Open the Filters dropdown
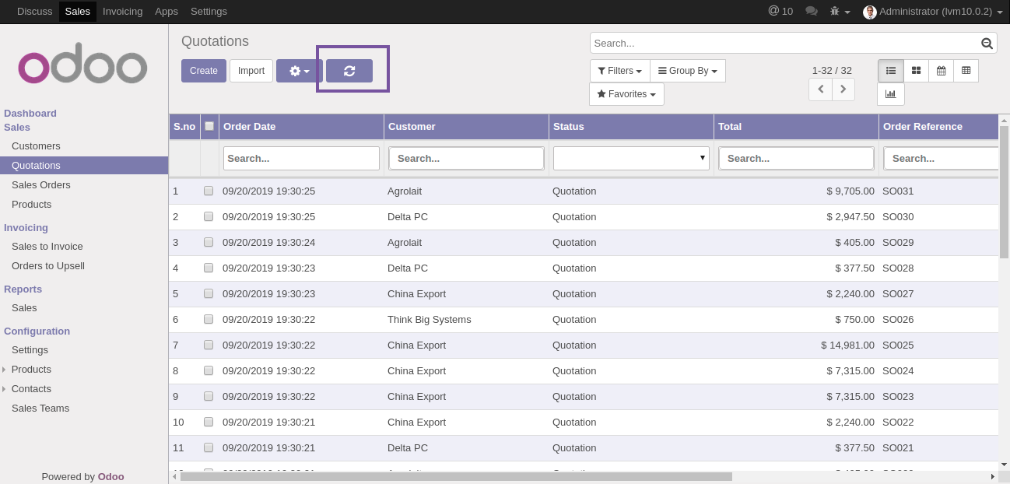The width and height of the screenshot is (1010, 484). pos(619,71)
